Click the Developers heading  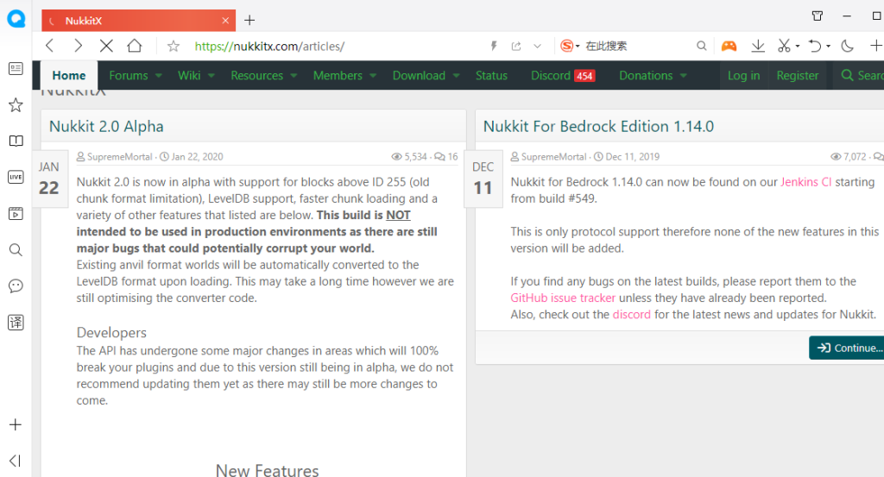(x=111, y=332)
